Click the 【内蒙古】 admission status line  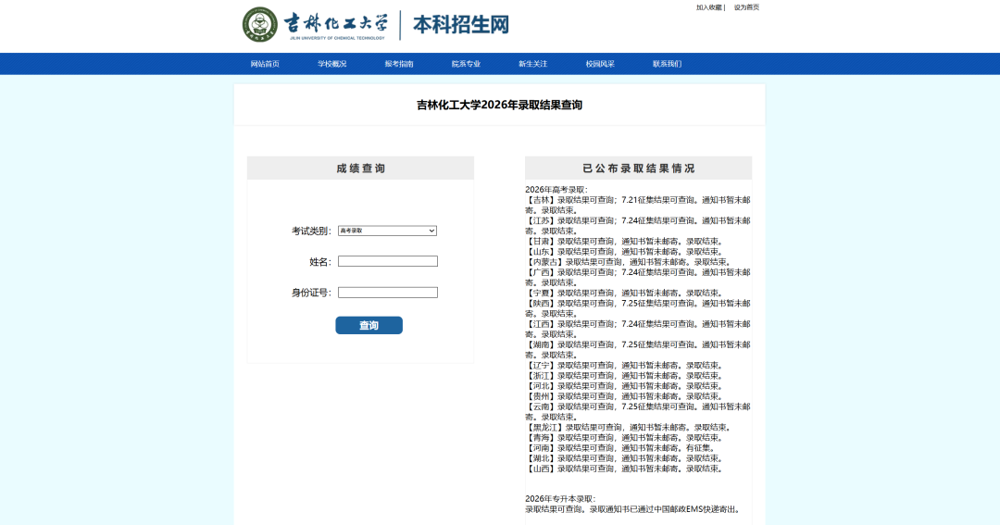click(x=629, y=261)
